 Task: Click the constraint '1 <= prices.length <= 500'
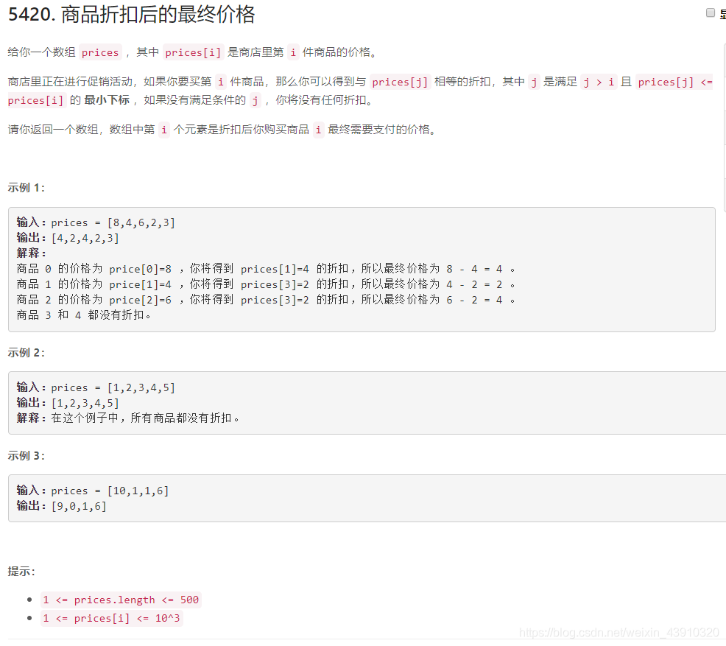tap(121, 600)
